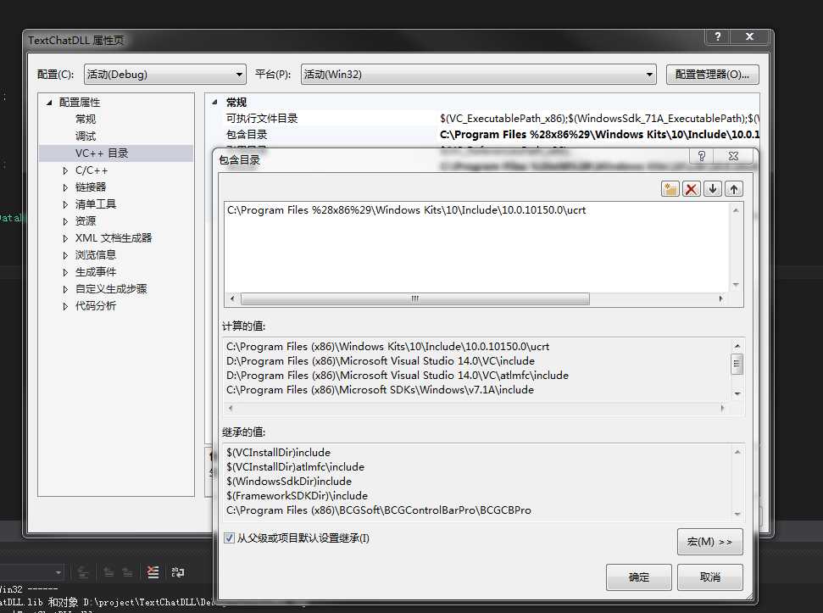
Task: Click scrollbar thumb in 计算的值 list
Action: point(737,364)
